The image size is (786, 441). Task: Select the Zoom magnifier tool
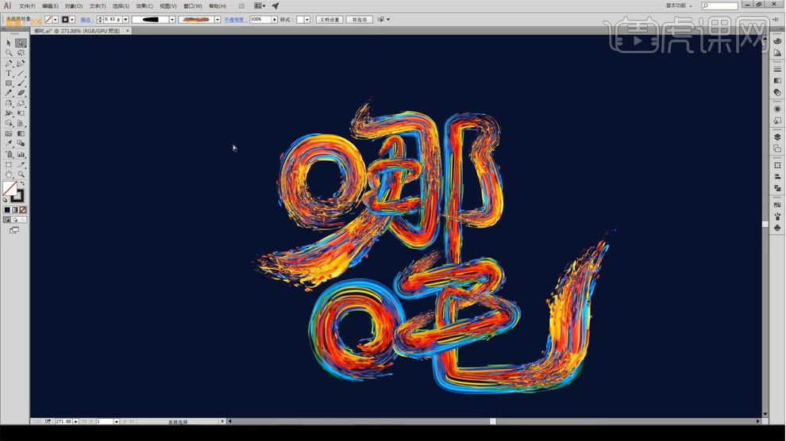(21, 174)
